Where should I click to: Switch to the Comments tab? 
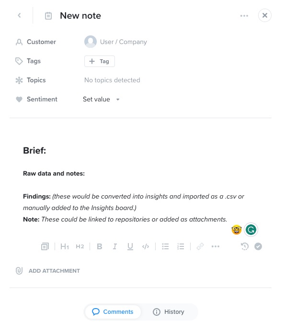(x=113, y=312)
